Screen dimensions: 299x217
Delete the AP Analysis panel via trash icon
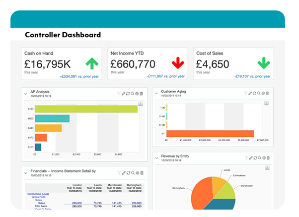142,93
